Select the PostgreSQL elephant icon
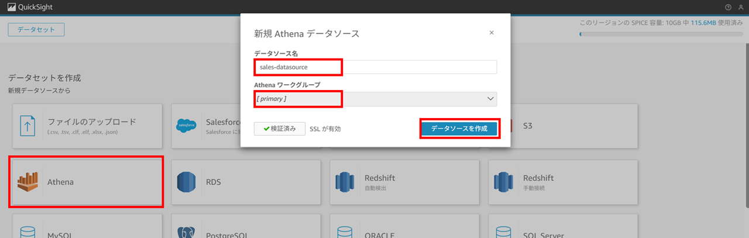Image resolution: width=749 pixels, height=238 pixels. pyautogui.click(x=187, y=233)
